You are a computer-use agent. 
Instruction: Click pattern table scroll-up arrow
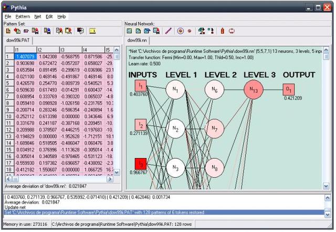[117, 50]
